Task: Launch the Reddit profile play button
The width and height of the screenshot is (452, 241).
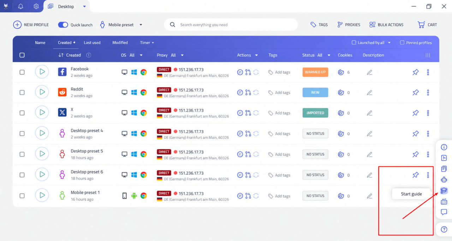Action: tap(42, 92)
